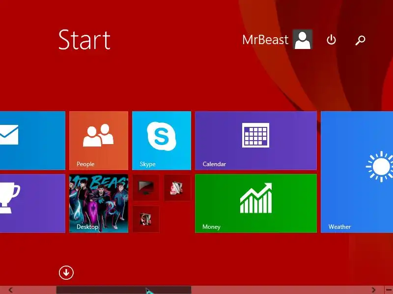Viewport: 393px width, 294px height.
Task: Open the Money tile
Action: 256,203
